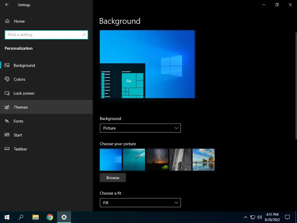Image resolution: width=297 pixels, height=223 pixels.
Task: Launch File Explorer from the taskbar
Action: point(35,217)
